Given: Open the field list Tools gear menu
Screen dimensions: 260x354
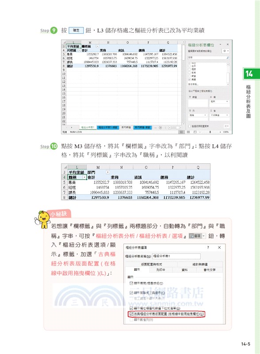Looking at the screenshot, I should [226, 51].
